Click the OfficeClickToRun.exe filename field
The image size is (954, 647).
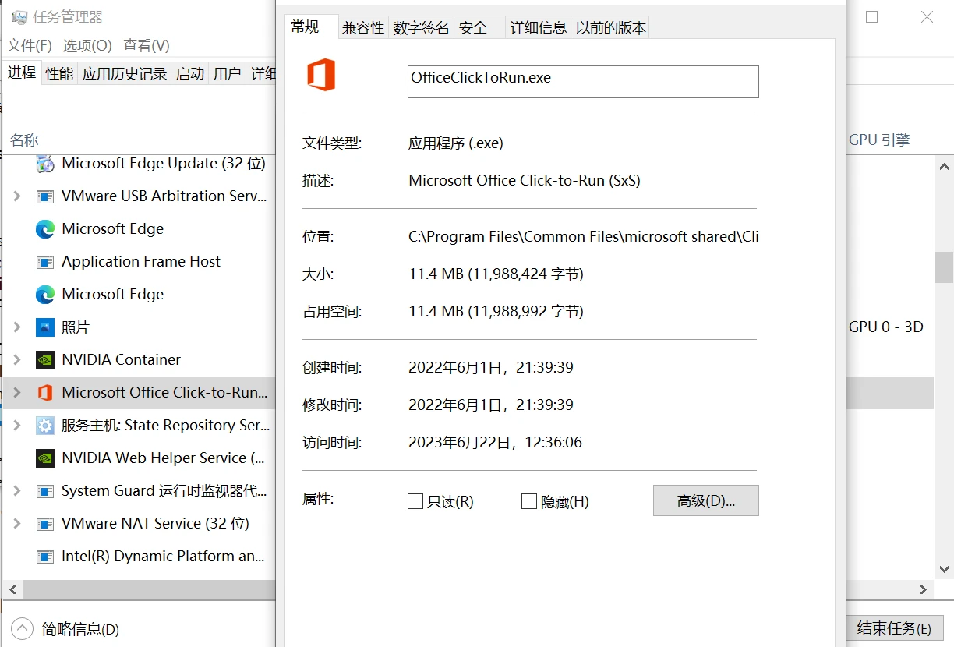583,82
